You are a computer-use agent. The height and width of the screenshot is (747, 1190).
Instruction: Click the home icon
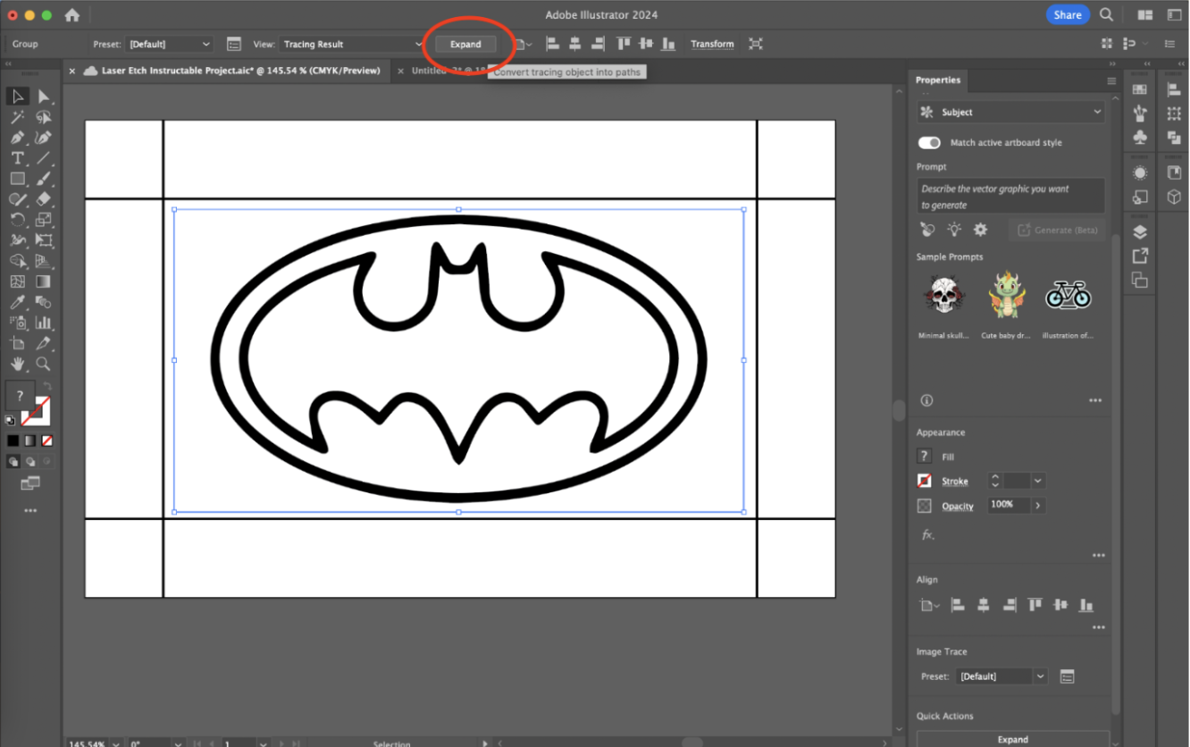[72, 15]
